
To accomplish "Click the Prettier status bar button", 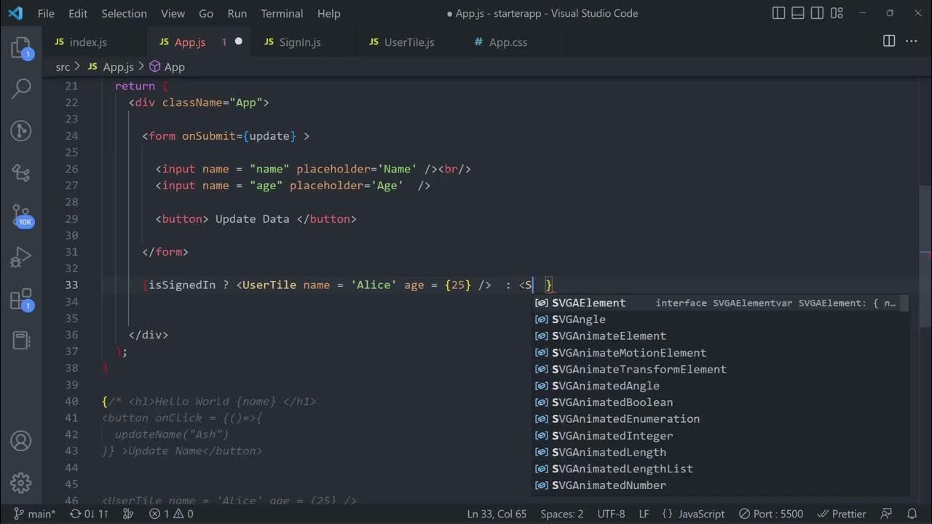I will click(x=842, y=514).
